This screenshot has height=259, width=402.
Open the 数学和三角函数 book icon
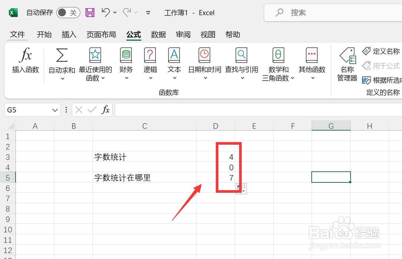click(x=278, y=55)
